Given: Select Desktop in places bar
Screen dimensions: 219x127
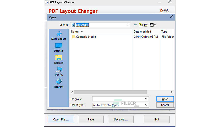Looking at the screenshot, I should (x=58, y=48).
